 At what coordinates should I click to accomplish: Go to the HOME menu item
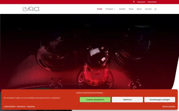click(x=99, y=9)
